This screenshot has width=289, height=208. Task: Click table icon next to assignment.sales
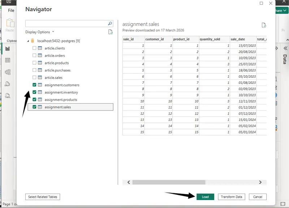pyautogui.click(x=40, y=107)
